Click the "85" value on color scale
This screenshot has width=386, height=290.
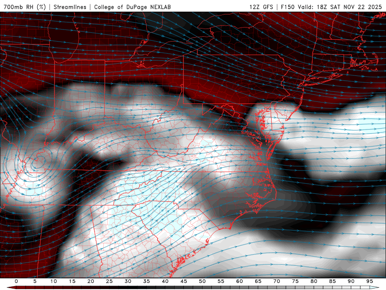point(332,281)
